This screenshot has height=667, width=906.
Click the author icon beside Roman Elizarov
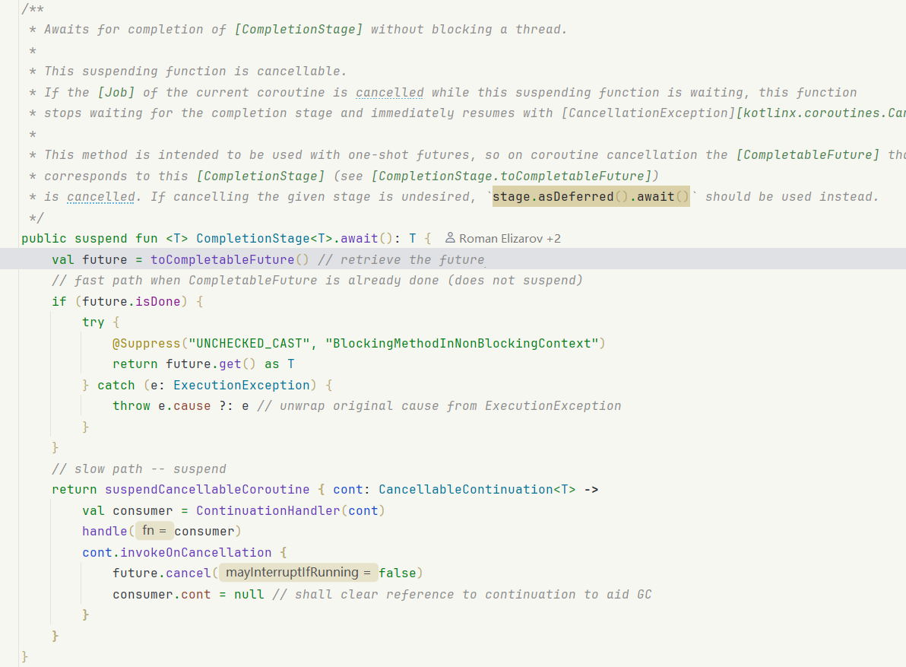coord(450,238)
